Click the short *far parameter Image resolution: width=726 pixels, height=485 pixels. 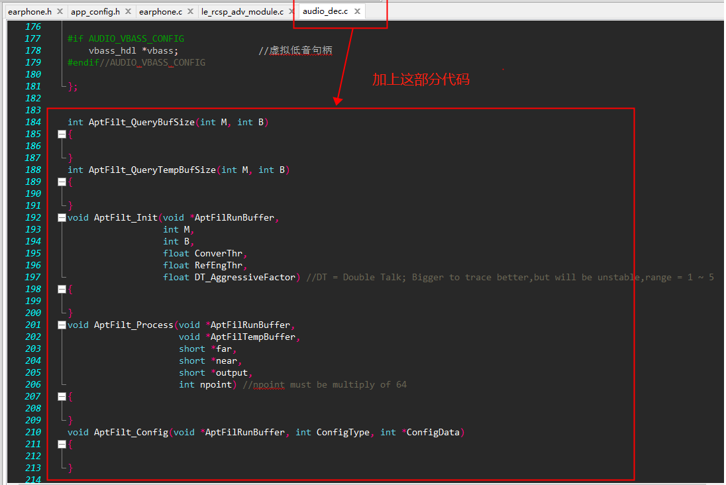tap(205, 349)
